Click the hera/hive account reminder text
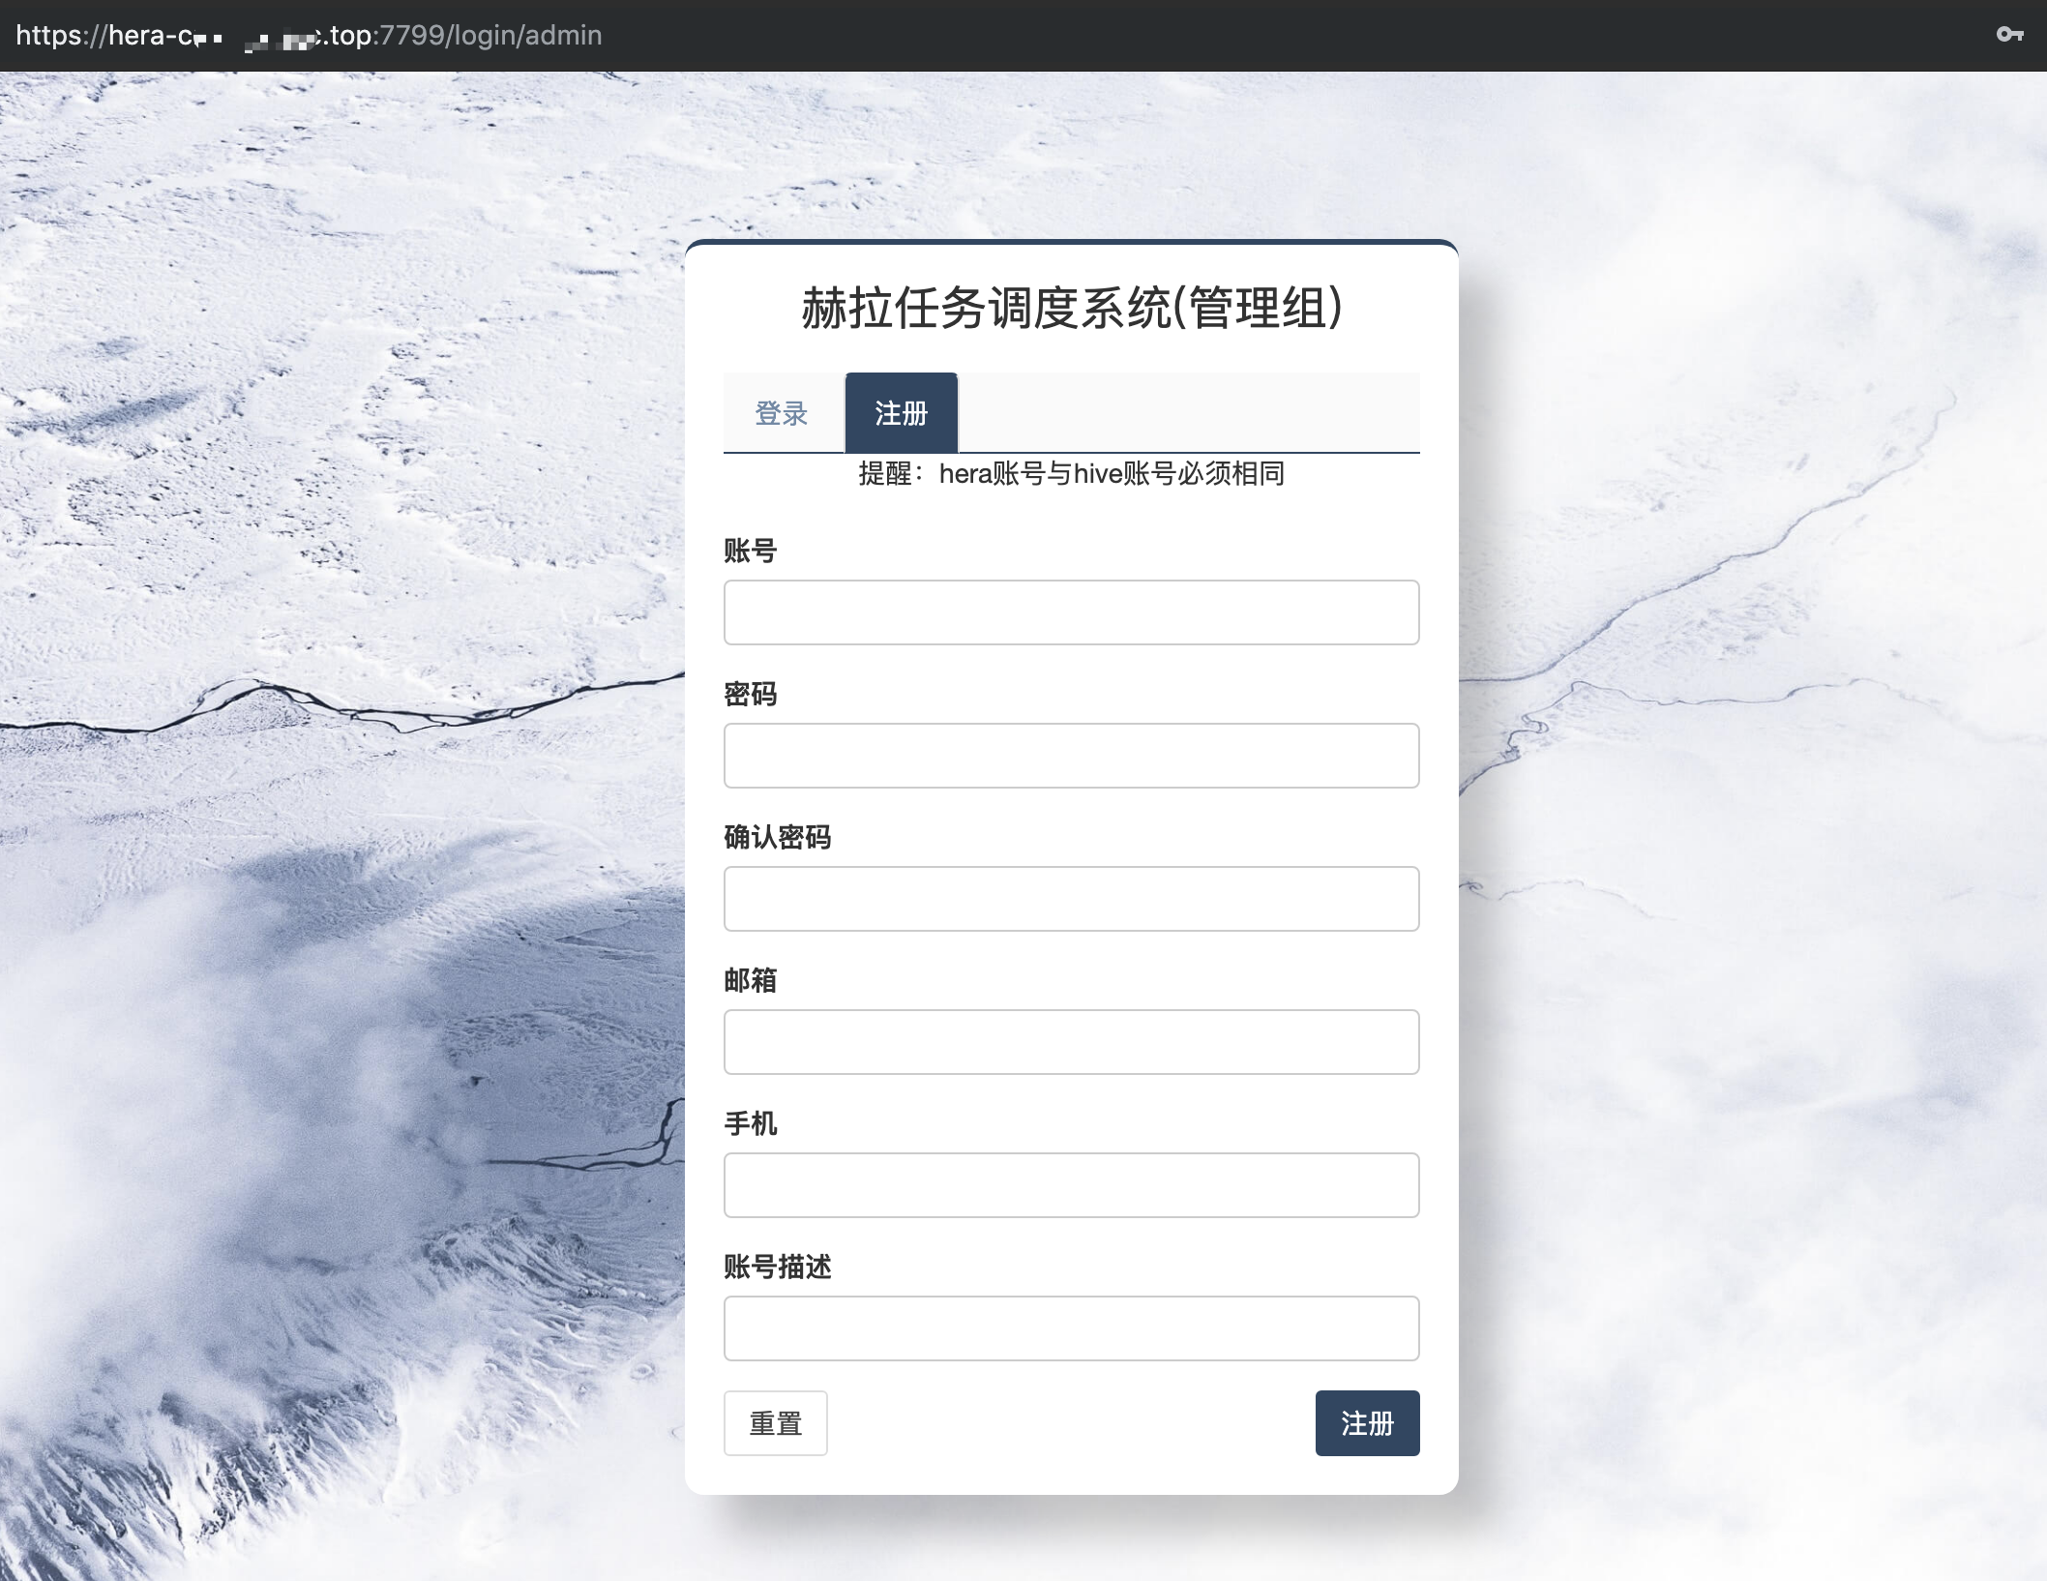The height and width of the screenshot is (1581, 2047). click(1072, 475)
